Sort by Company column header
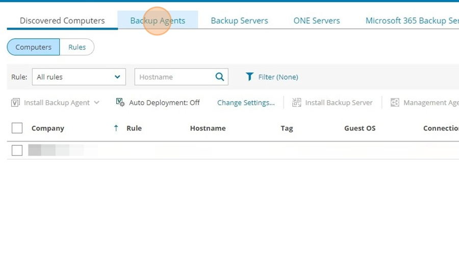 (48, 128)
